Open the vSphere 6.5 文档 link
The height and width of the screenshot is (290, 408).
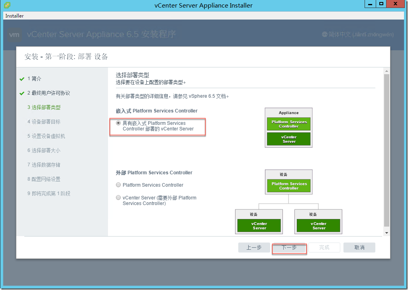[207, 96]
